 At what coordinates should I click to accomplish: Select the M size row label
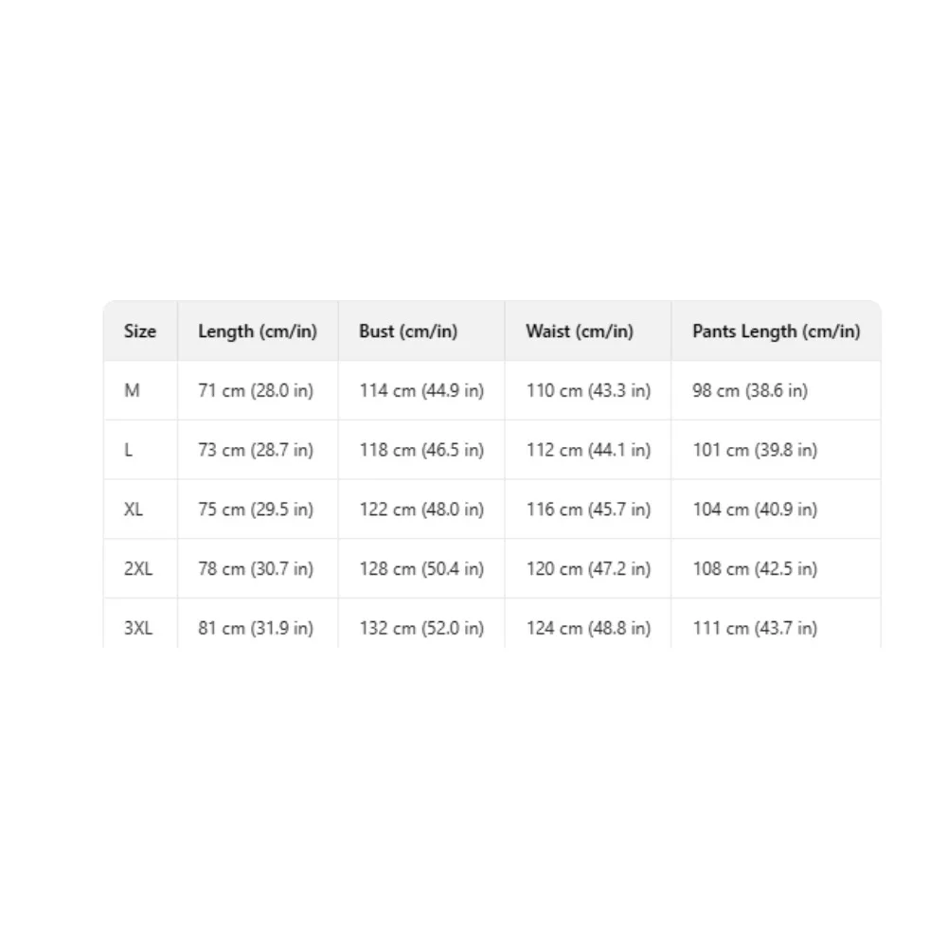(133, 391)
